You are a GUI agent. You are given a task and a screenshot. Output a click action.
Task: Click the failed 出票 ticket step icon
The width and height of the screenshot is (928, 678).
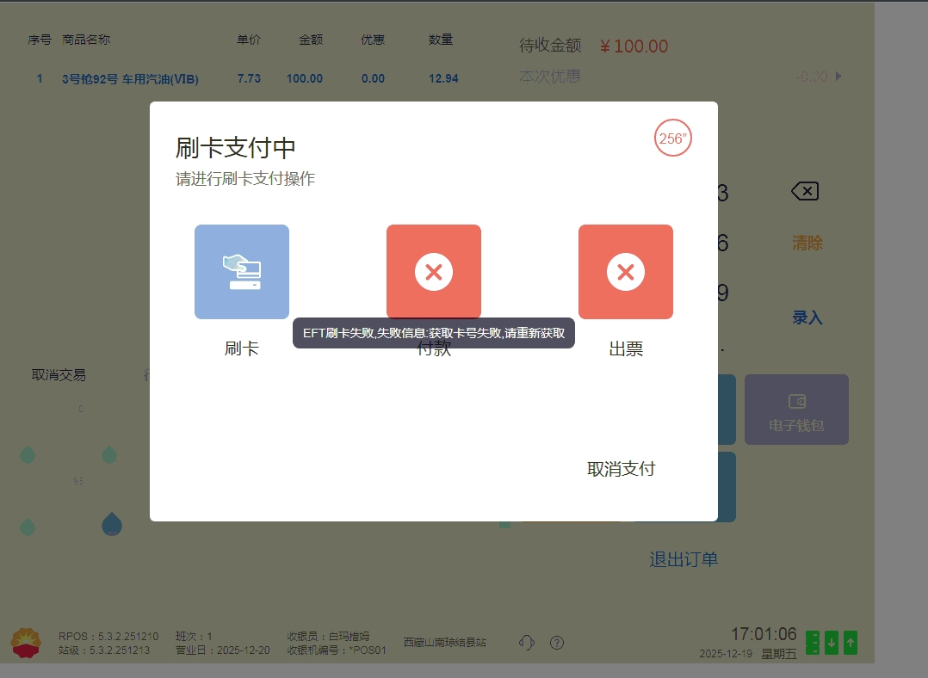click(x=625, y=272)
